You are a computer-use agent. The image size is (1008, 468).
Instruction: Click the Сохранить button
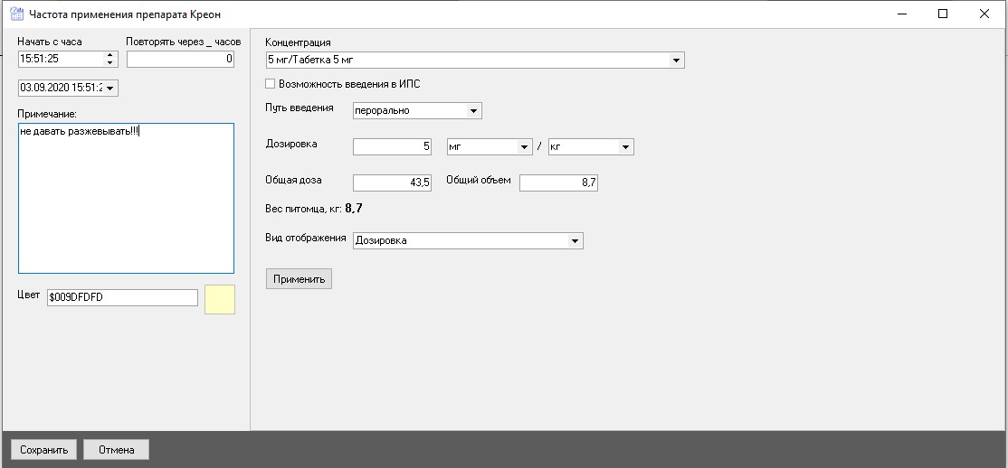click(43, 450)
